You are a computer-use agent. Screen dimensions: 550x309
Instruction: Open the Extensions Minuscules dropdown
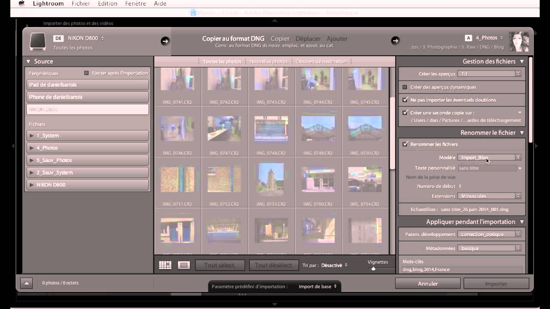click(489, 196)
